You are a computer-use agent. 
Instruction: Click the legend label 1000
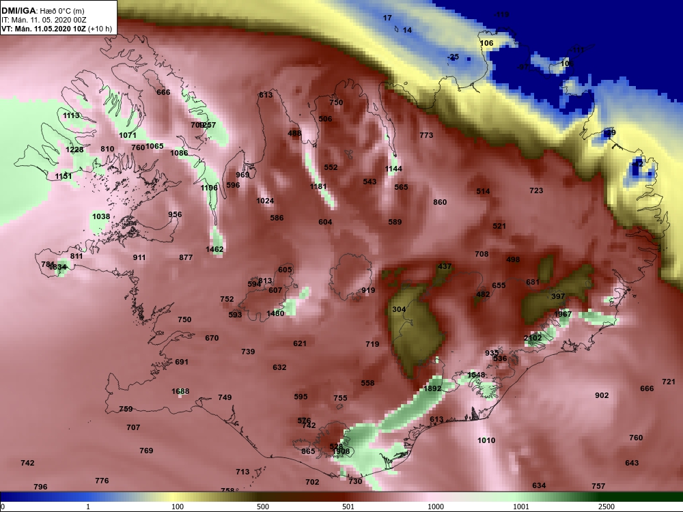436,507
